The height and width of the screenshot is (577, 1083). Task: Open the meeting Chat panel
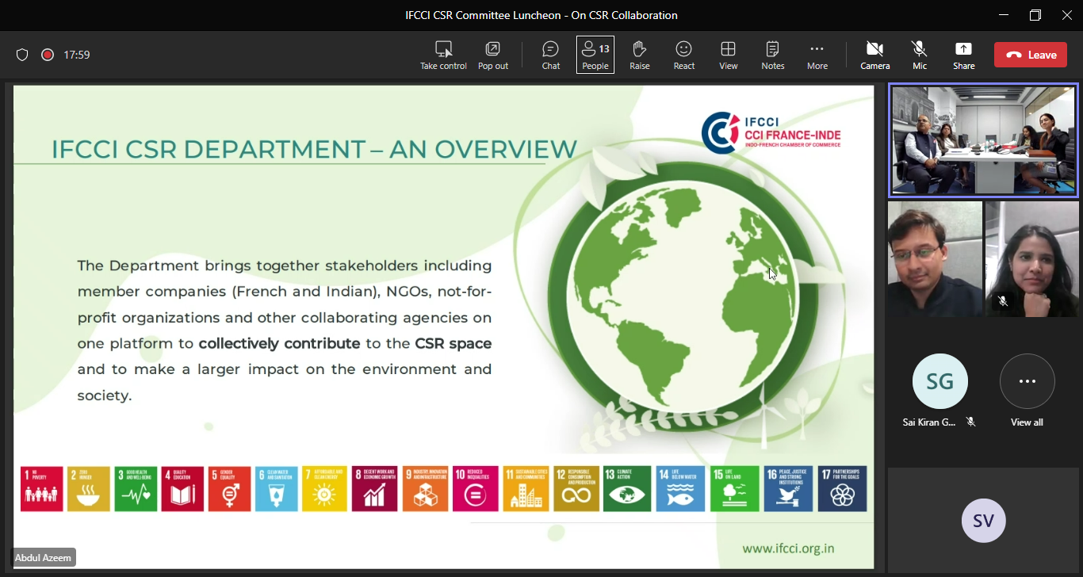551,55
